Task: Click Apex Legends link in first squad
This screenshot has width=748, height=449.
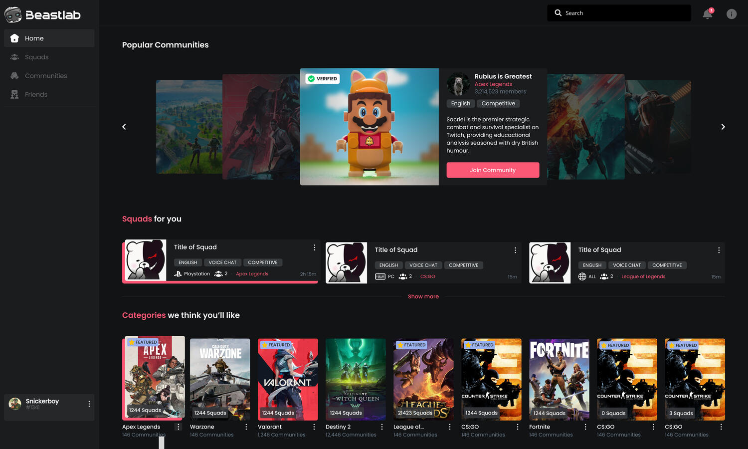Action: coord(252,274)
